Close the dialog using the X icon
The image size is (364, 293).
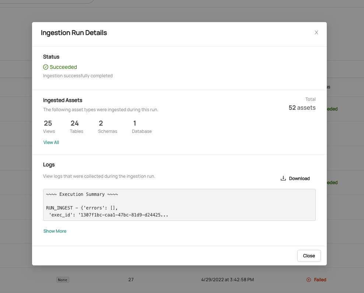[316, 32]
